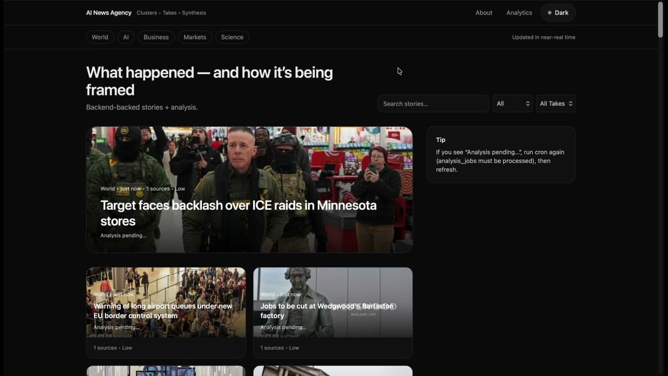
Task: Select the World filter pill
Action: pyautogui.click(x=100, y=37)
